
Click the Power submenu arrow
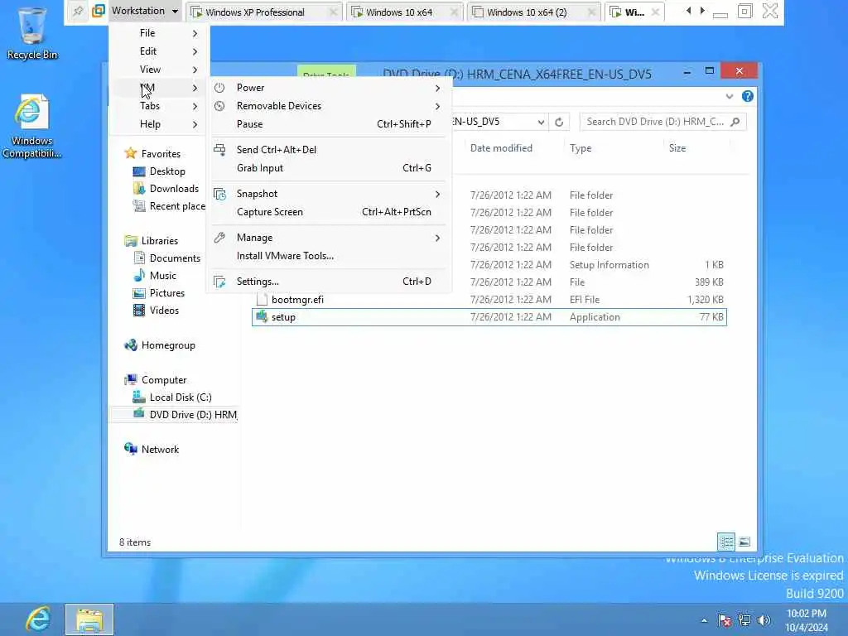[x=437, y=88]
